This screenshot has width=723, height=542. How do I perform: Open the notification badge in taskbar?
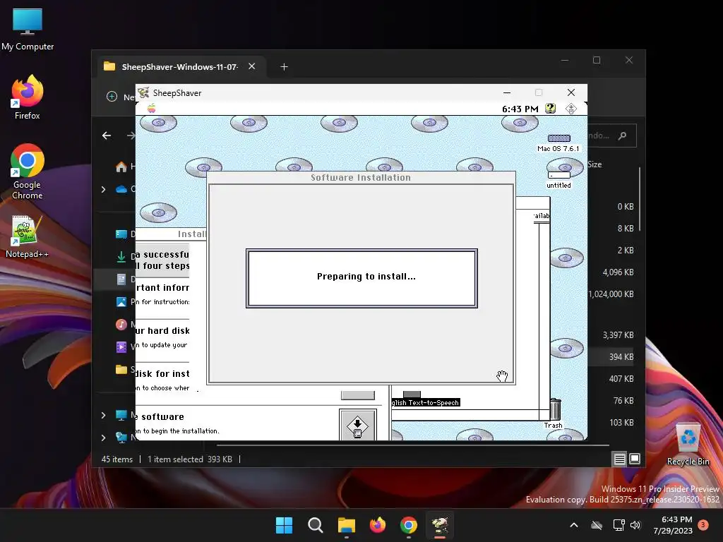703,524
